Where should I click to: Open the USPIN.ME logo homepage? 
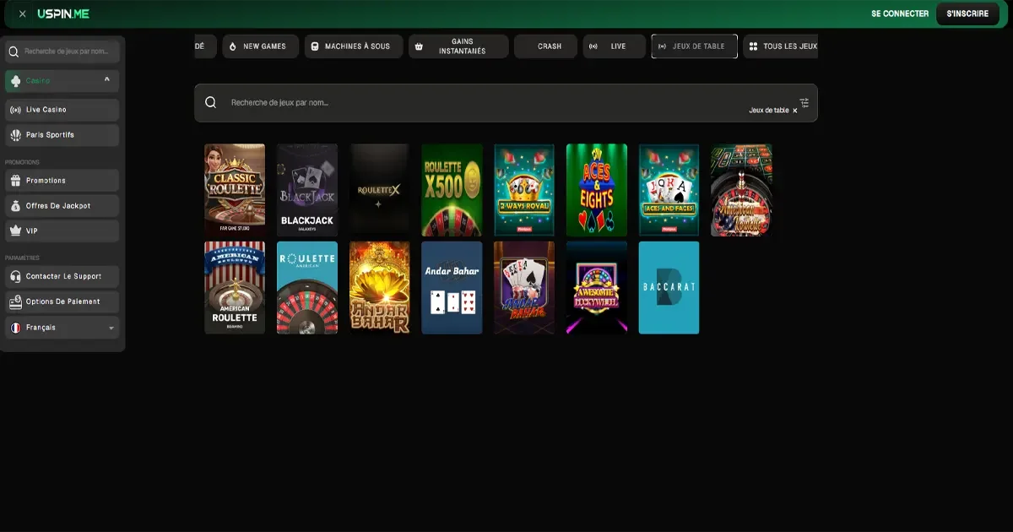click(x=63, y=14)
